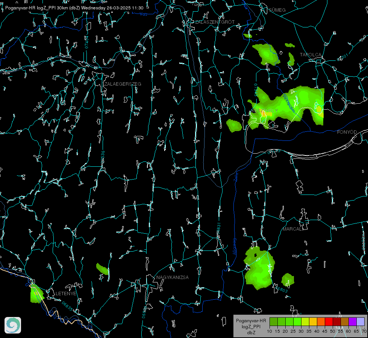Select the 20-25 dBZ green swatch
This screenshot has height=338, width=368.
point(289,321)
